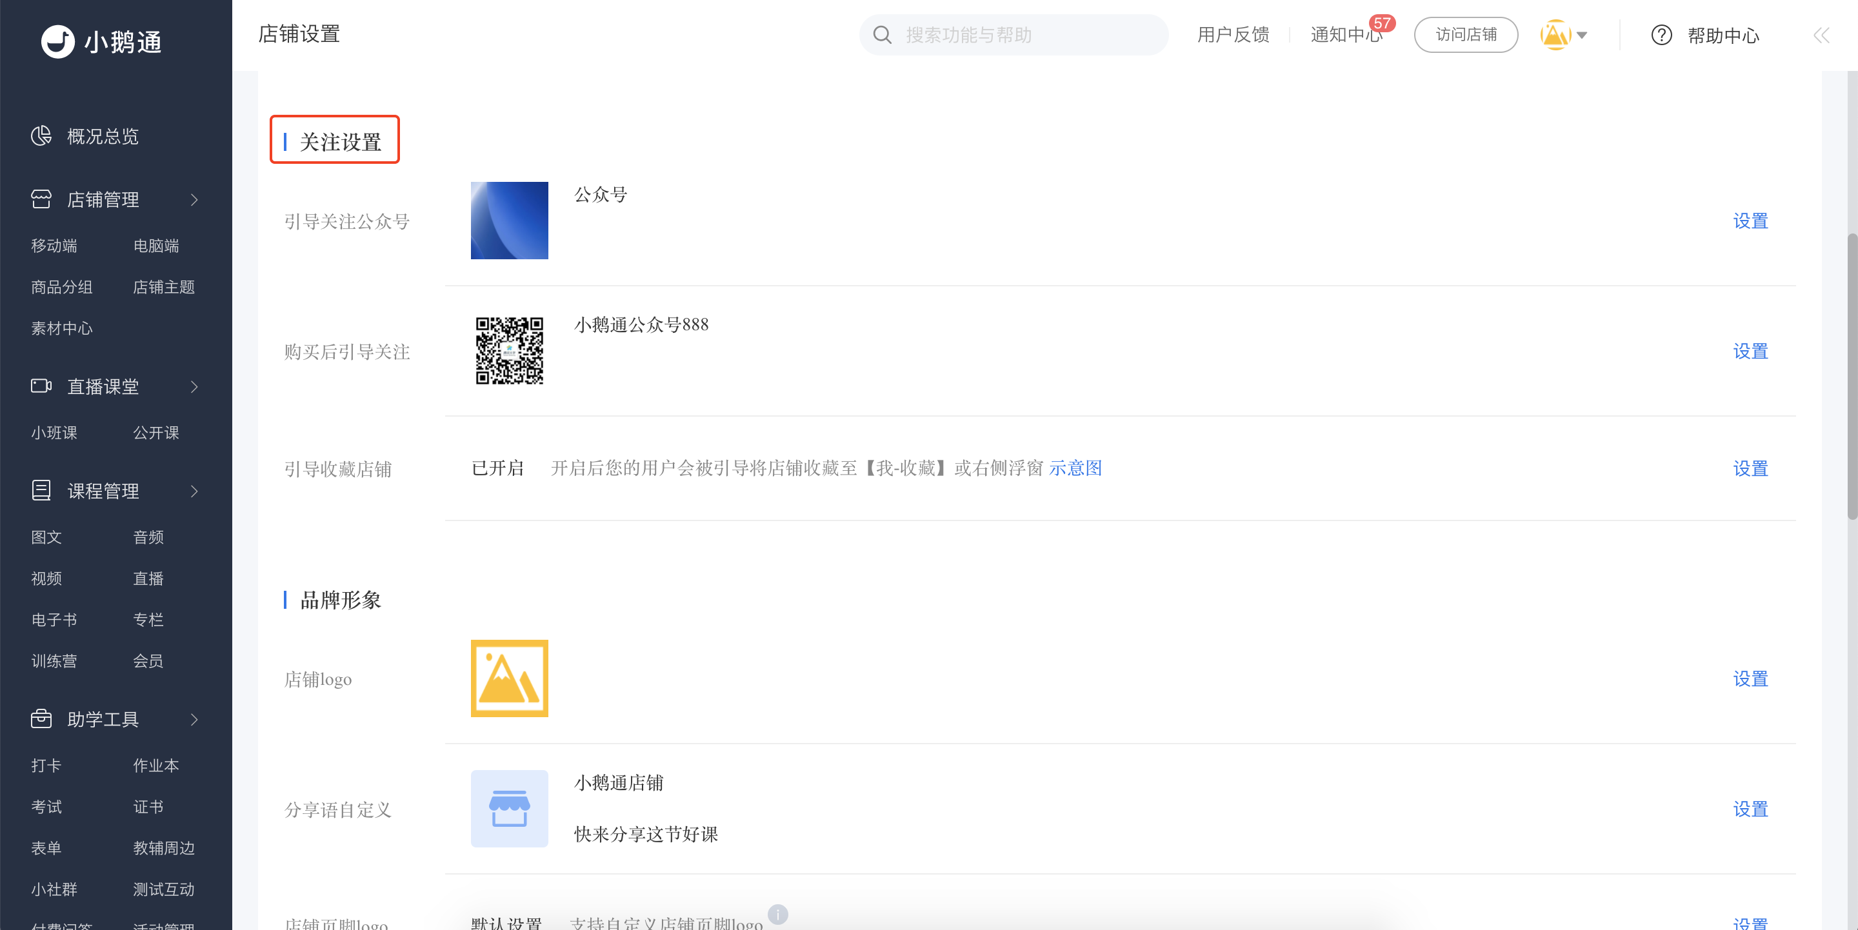Open 直播 under 课程管理
The image size is (1858, 930).
[148, 578]
